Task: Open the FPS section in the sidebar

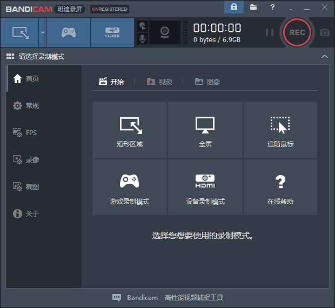Action: click(31, 133)
